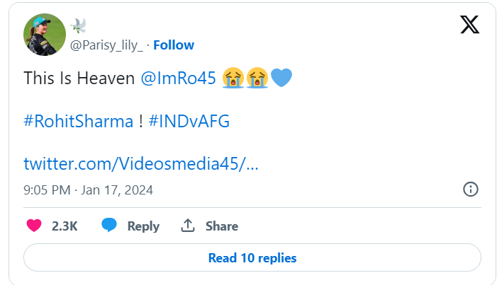This screenshot has height=285, width=497.
Task: Open the @ImRo45 mention
Action: (179, 78)
